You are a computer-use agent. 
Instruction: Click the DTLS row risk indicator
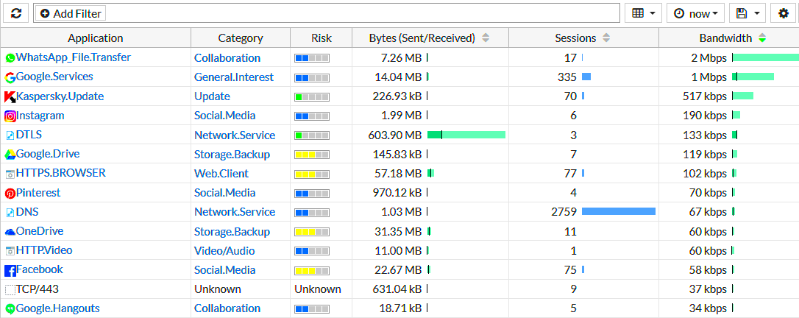312,135
